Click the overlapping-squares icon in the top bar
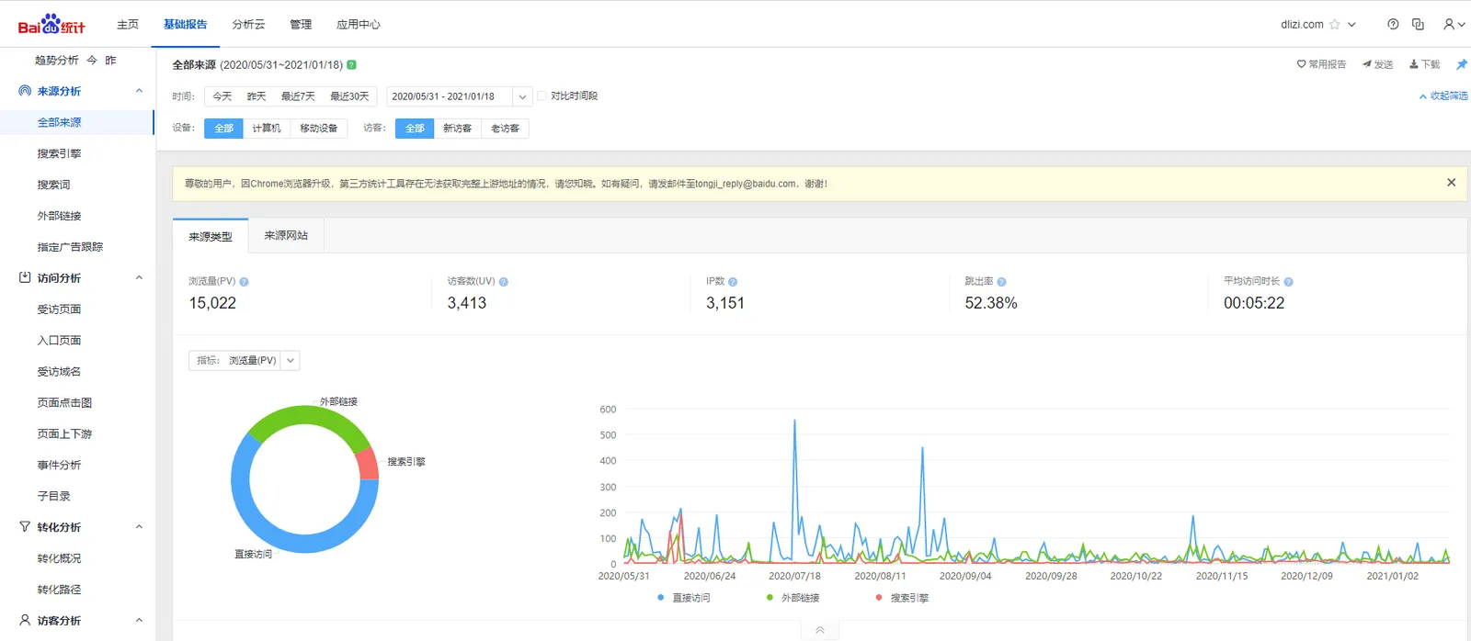The width and height of the screenshot is (1471, 641). pos(1418,25)
